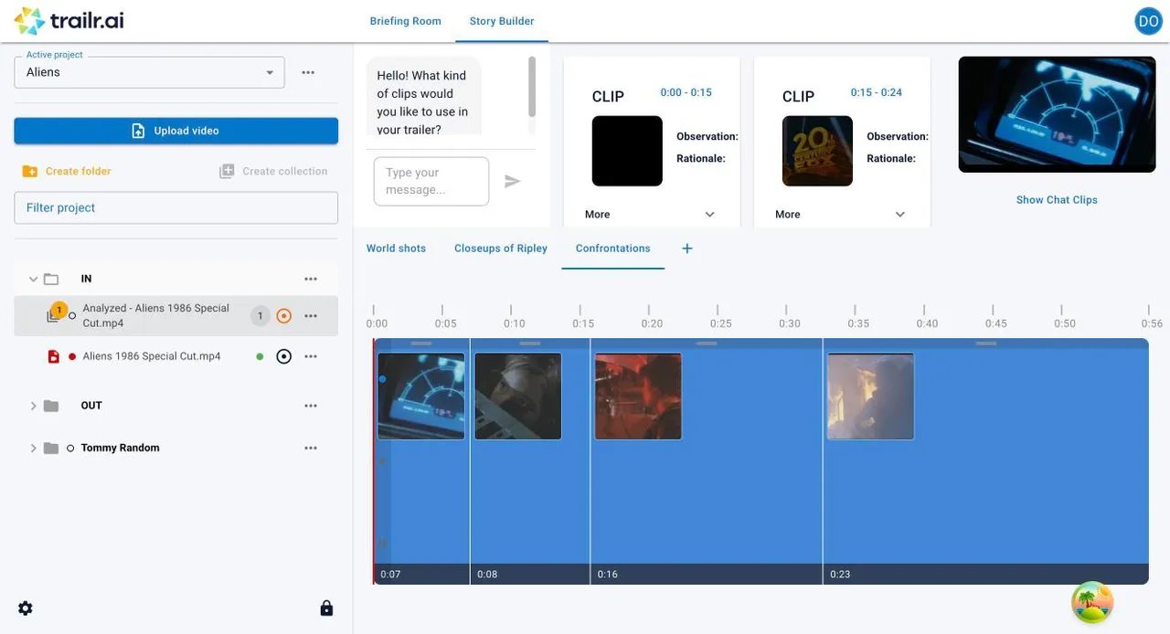The image size is (1170, 634).
Task: Open the three-dot menu for the IN folder
Action: pos(311,279)
